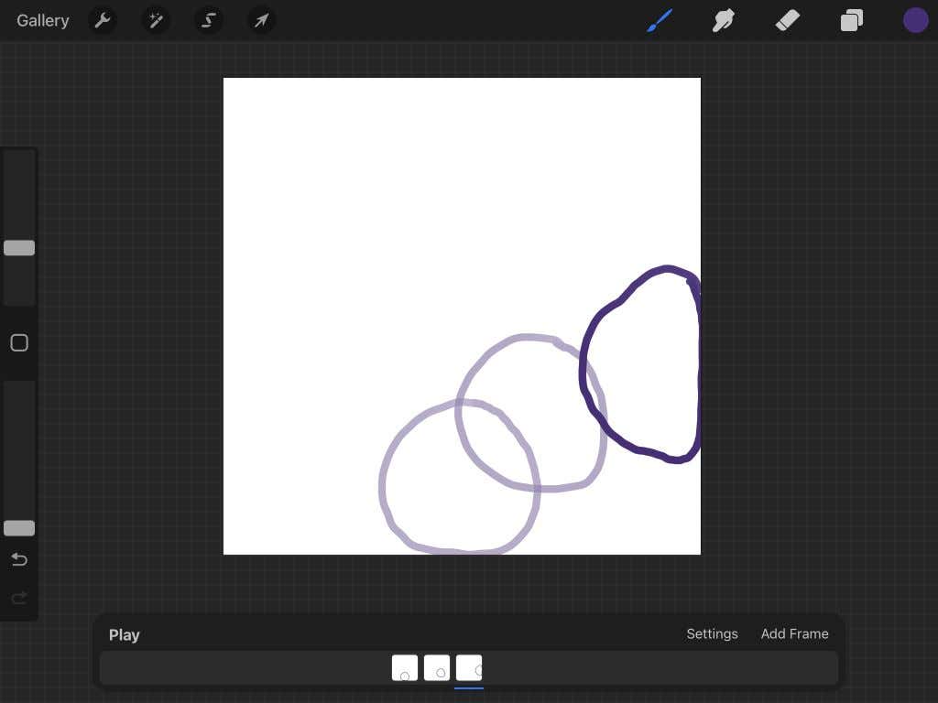Undo the last stroke
The width and height of the screenshot is (938, 703).
coord(19,559)
